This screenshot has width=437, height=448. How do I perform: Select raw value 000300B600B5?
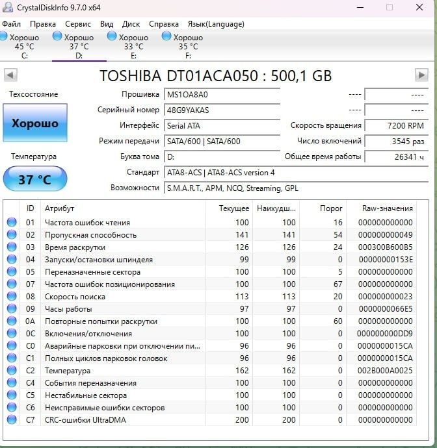[x=385, y=247]
